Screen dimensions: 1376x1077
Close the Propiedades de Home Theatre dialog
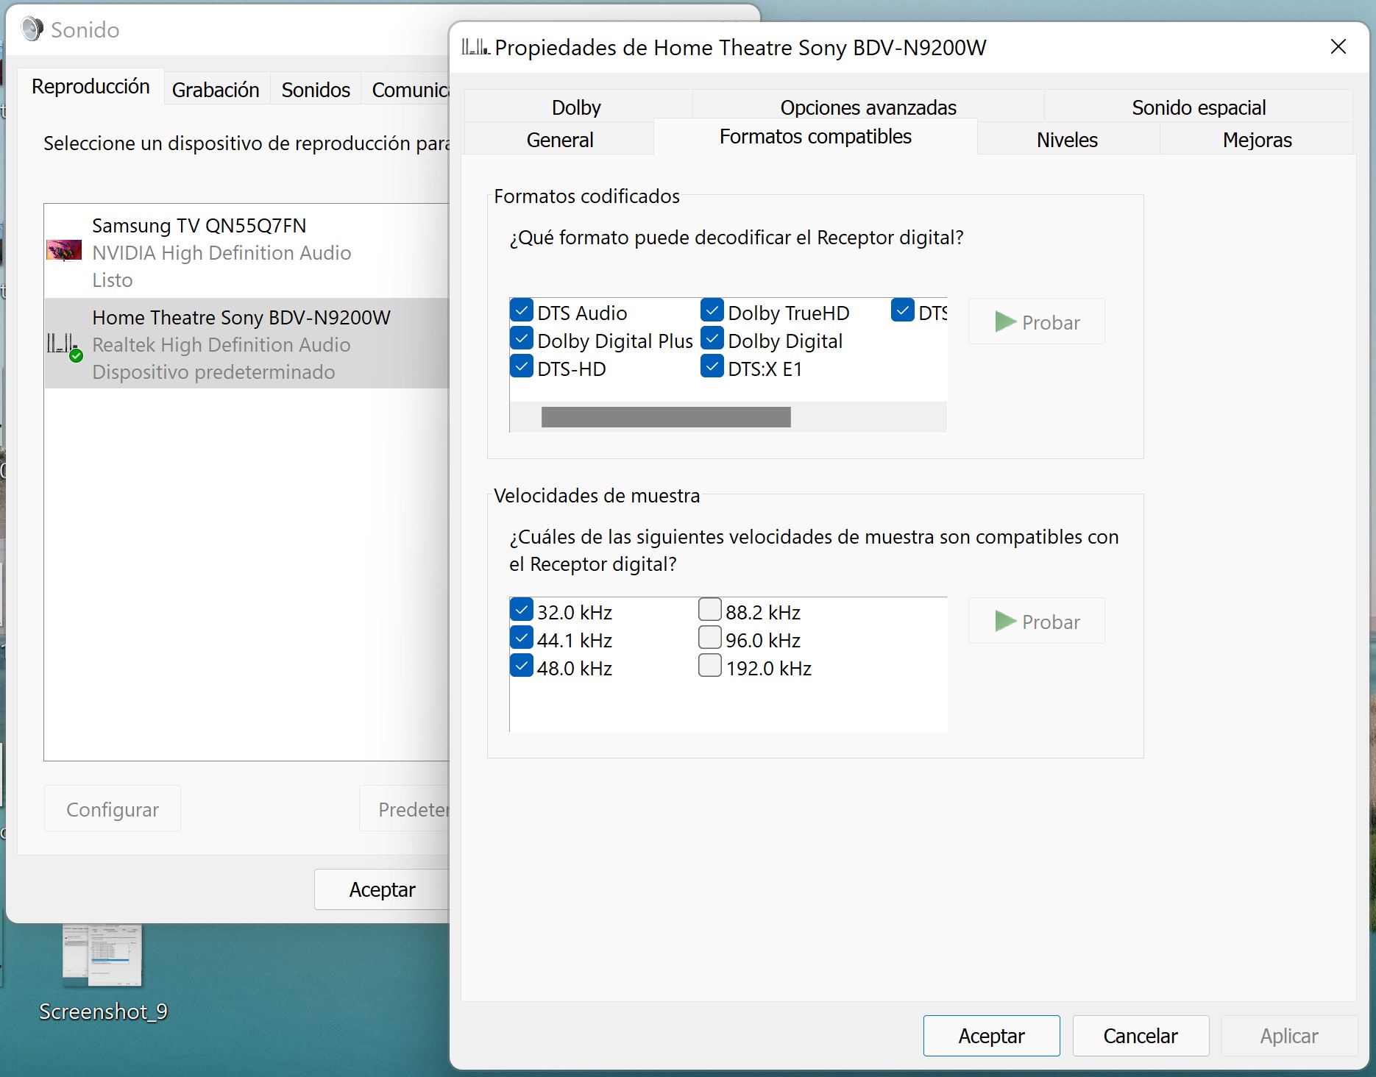click(x=1338, y=47)
